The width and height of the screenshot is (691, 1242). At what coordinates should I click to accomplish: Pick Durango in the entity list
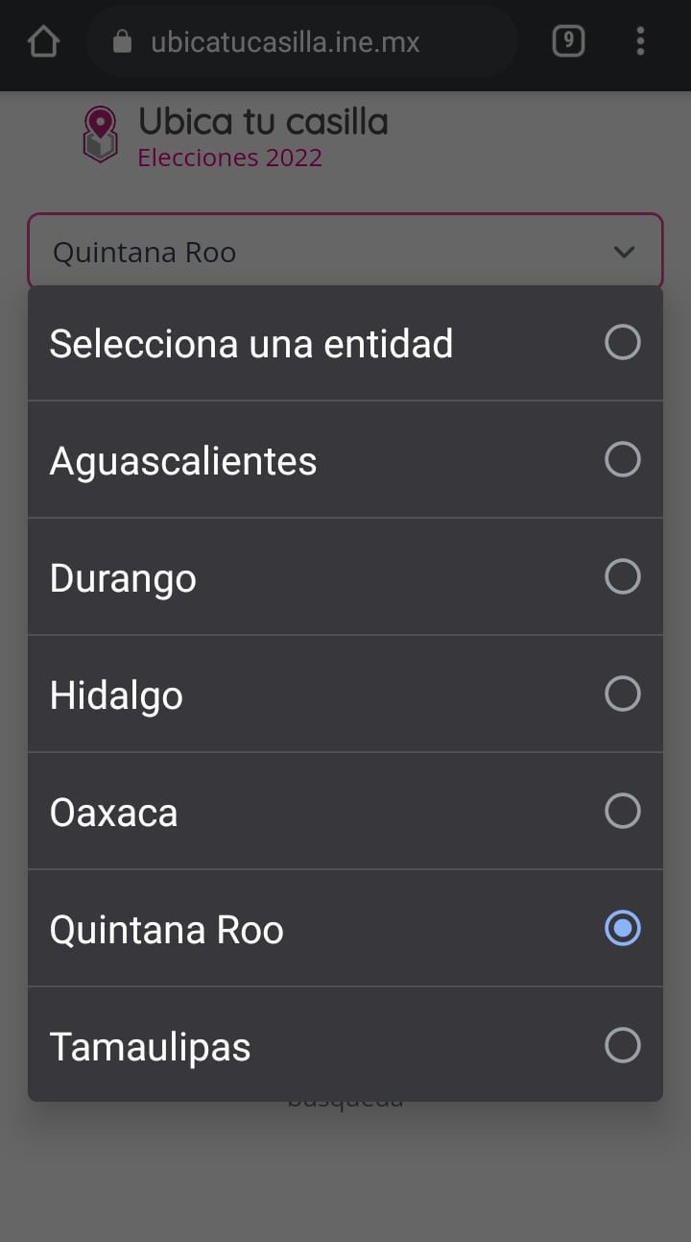(123, 578)
